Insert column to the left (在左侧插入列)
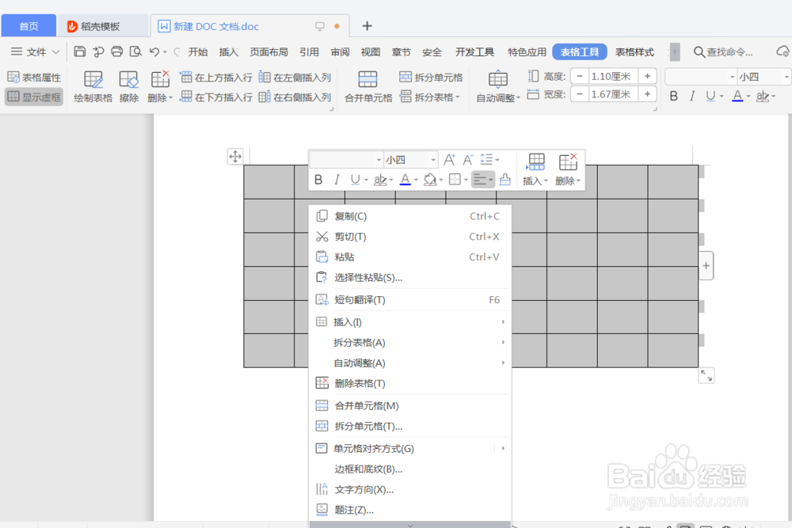Image resolution: width=792 pixels, height=528 pixels. (x=295, y=78)
